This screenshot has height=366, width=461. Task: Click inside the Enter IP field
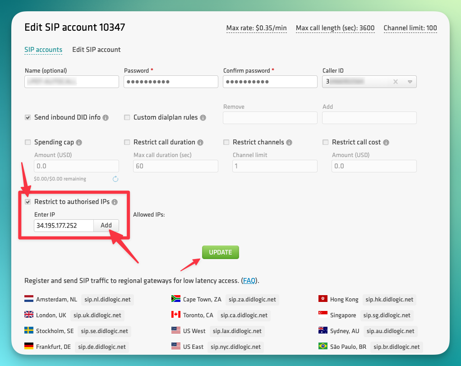coord(63,225)
